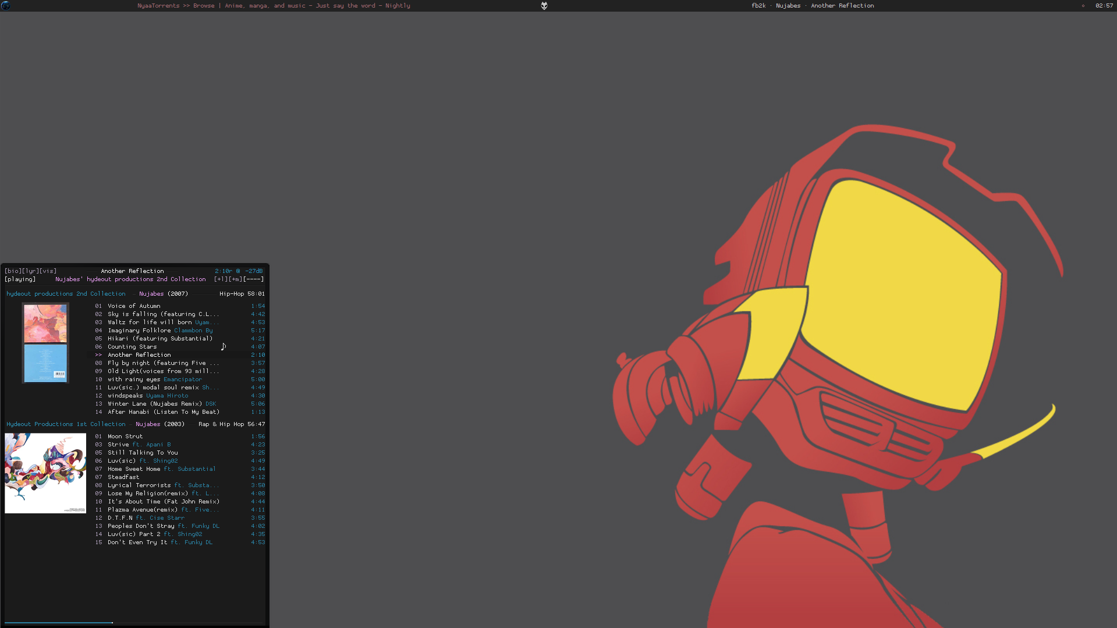This screenshot has width=1117, height=628.
Task: Click the small tray indicator beside the clock
Action: coord(1083,6)
